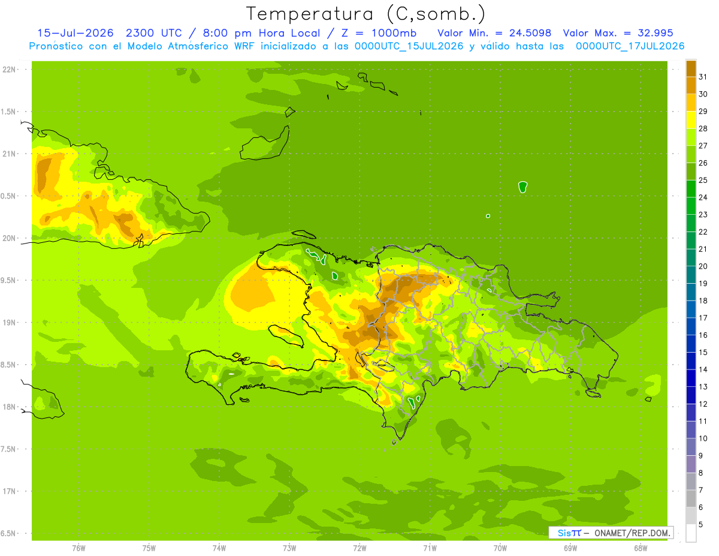
Task: Click the "9.5N" latitude axis label
Action: tap(9, 280)
